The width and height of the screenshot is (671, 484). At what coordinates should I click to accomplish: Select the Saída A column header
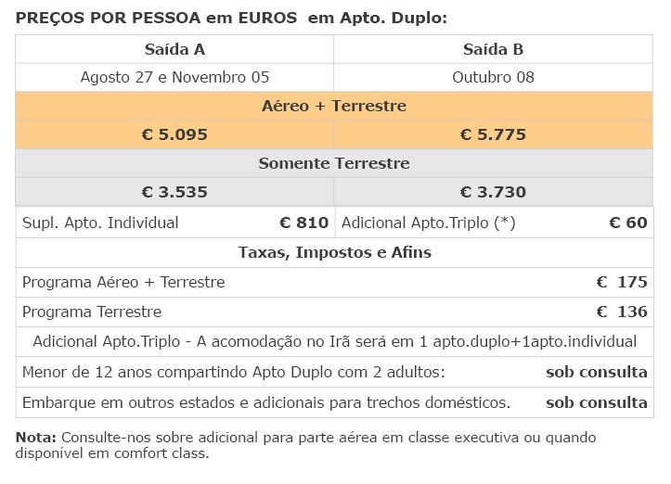pos(174,49)
